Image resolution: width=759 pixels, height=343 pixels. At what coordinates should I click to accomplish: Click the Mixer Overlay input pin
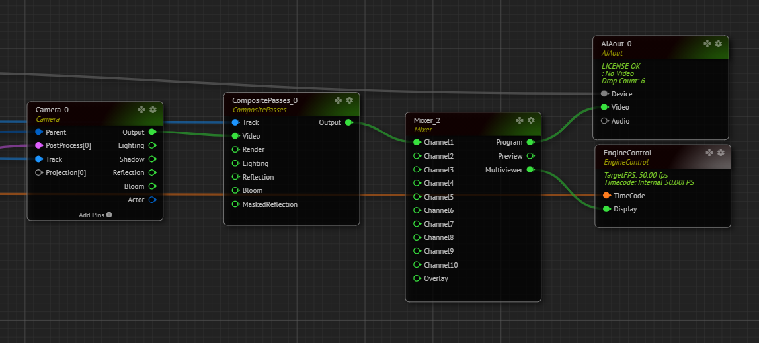417,278
